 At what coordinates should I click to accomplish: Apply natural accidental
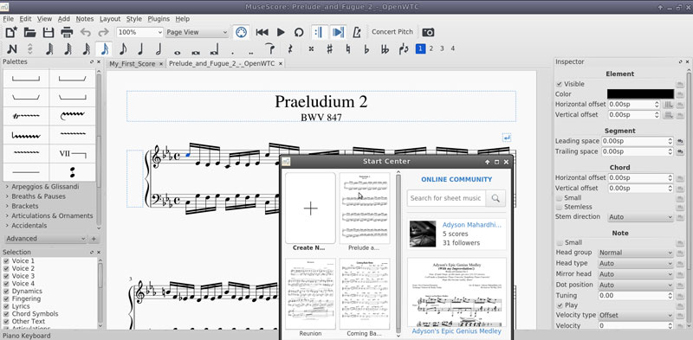point(348,49)
